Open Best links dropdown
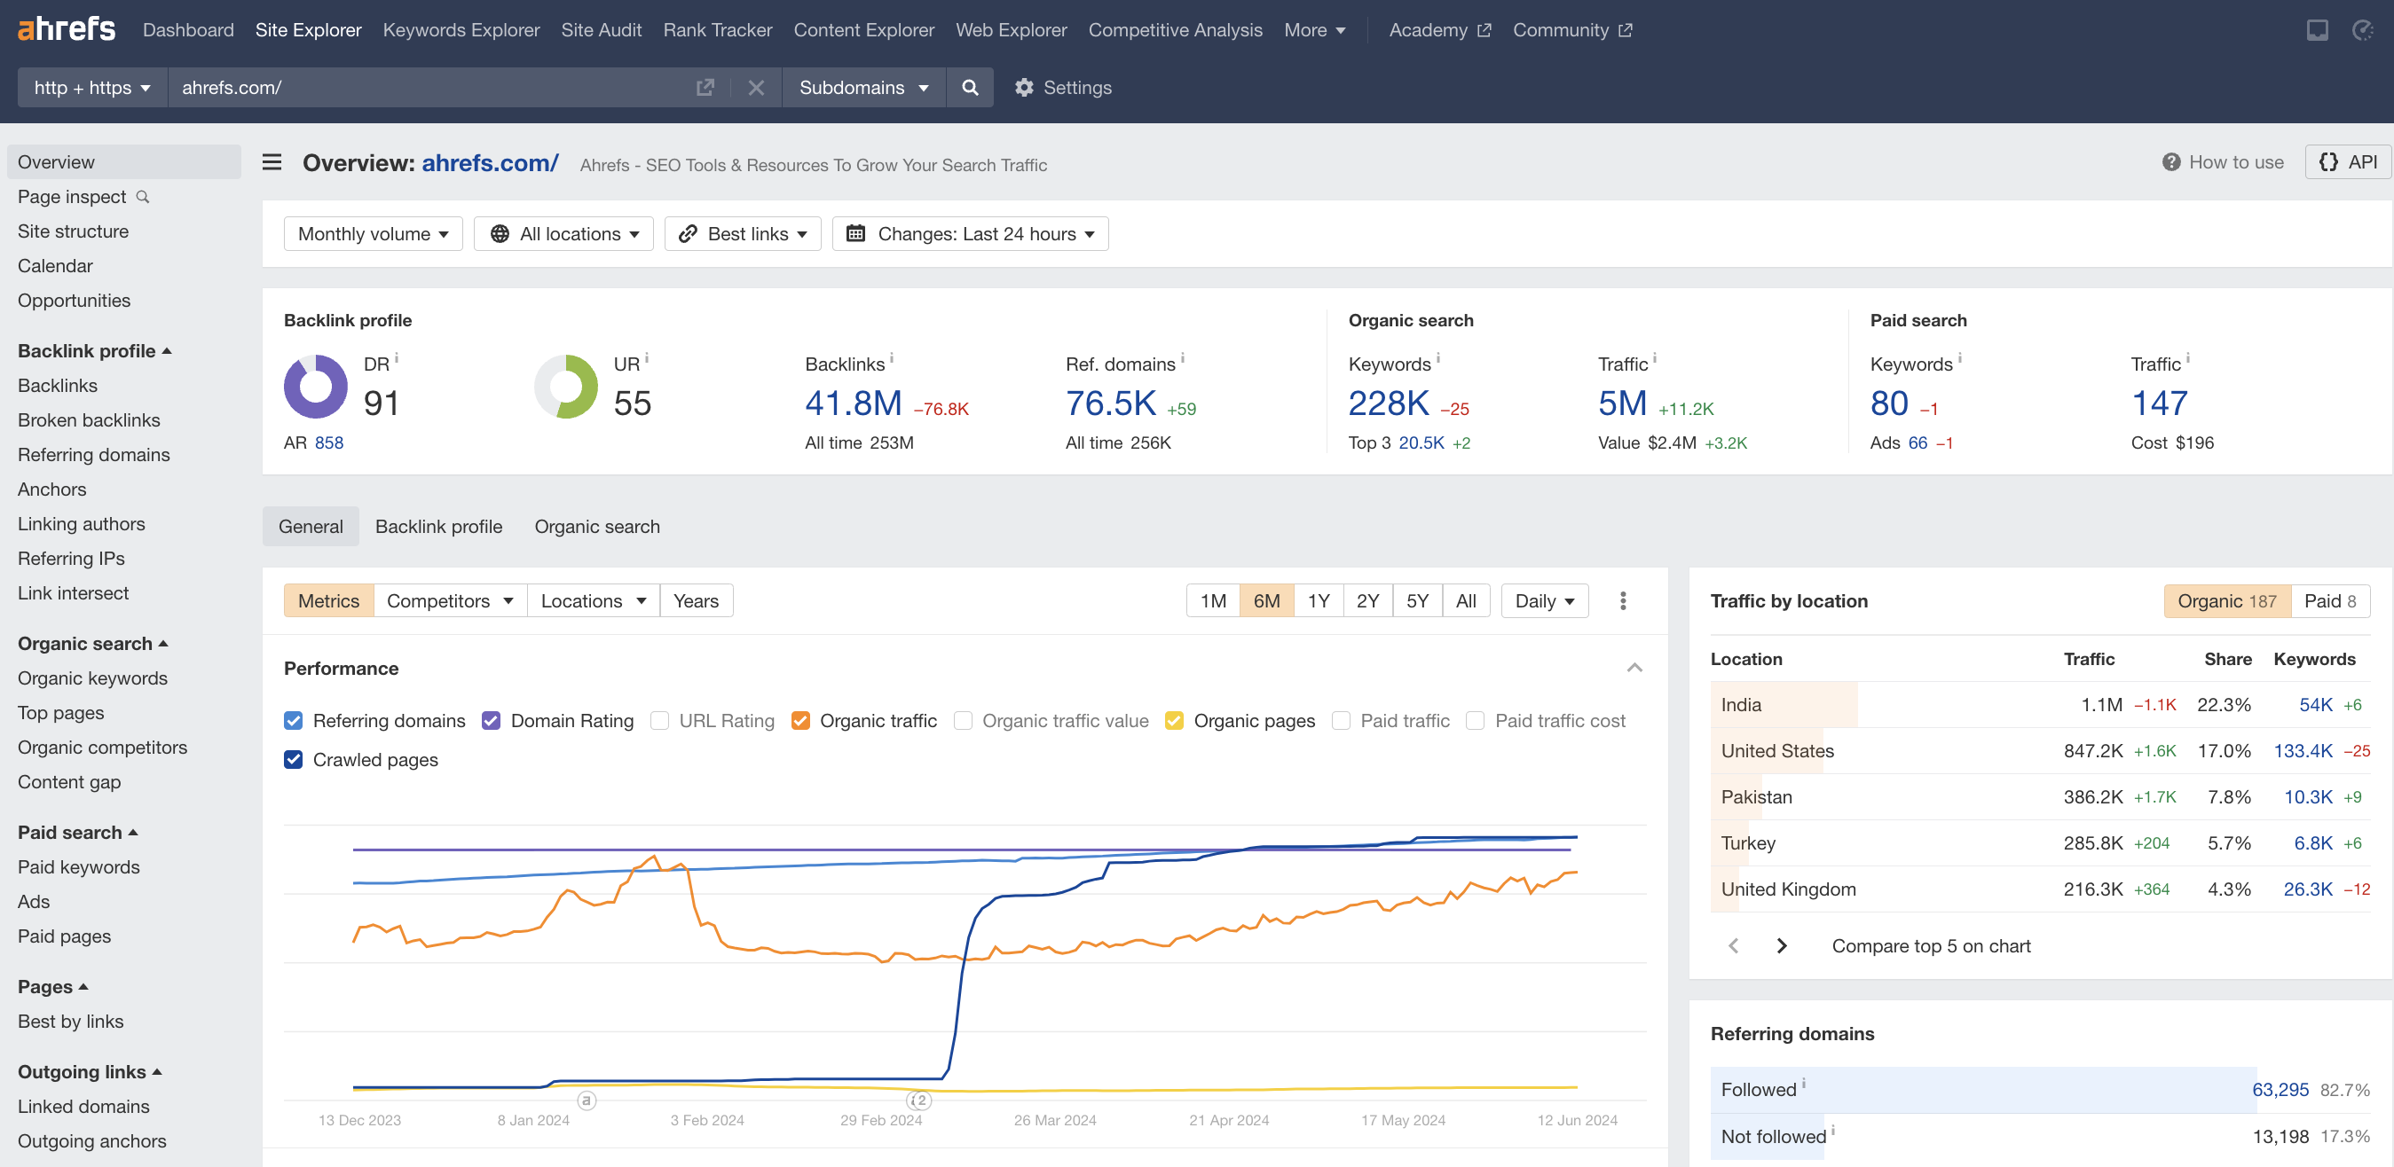Viewport: 2394px width, 1167px height. point(743,234)
